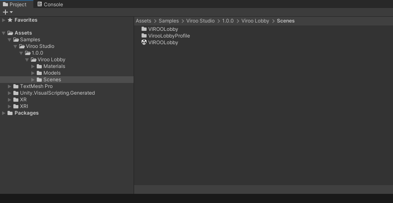
Task: Open the Console tab
Action: click(50, 4)
